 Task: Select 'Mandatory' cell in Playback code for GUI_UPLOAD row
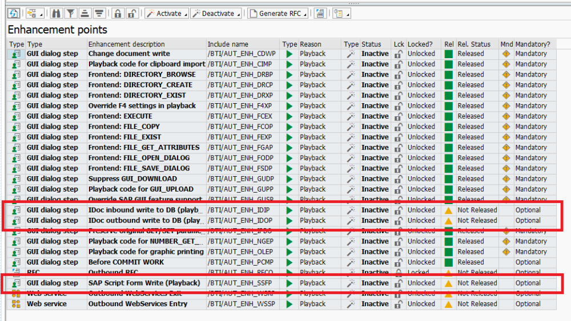pos(535,189)
